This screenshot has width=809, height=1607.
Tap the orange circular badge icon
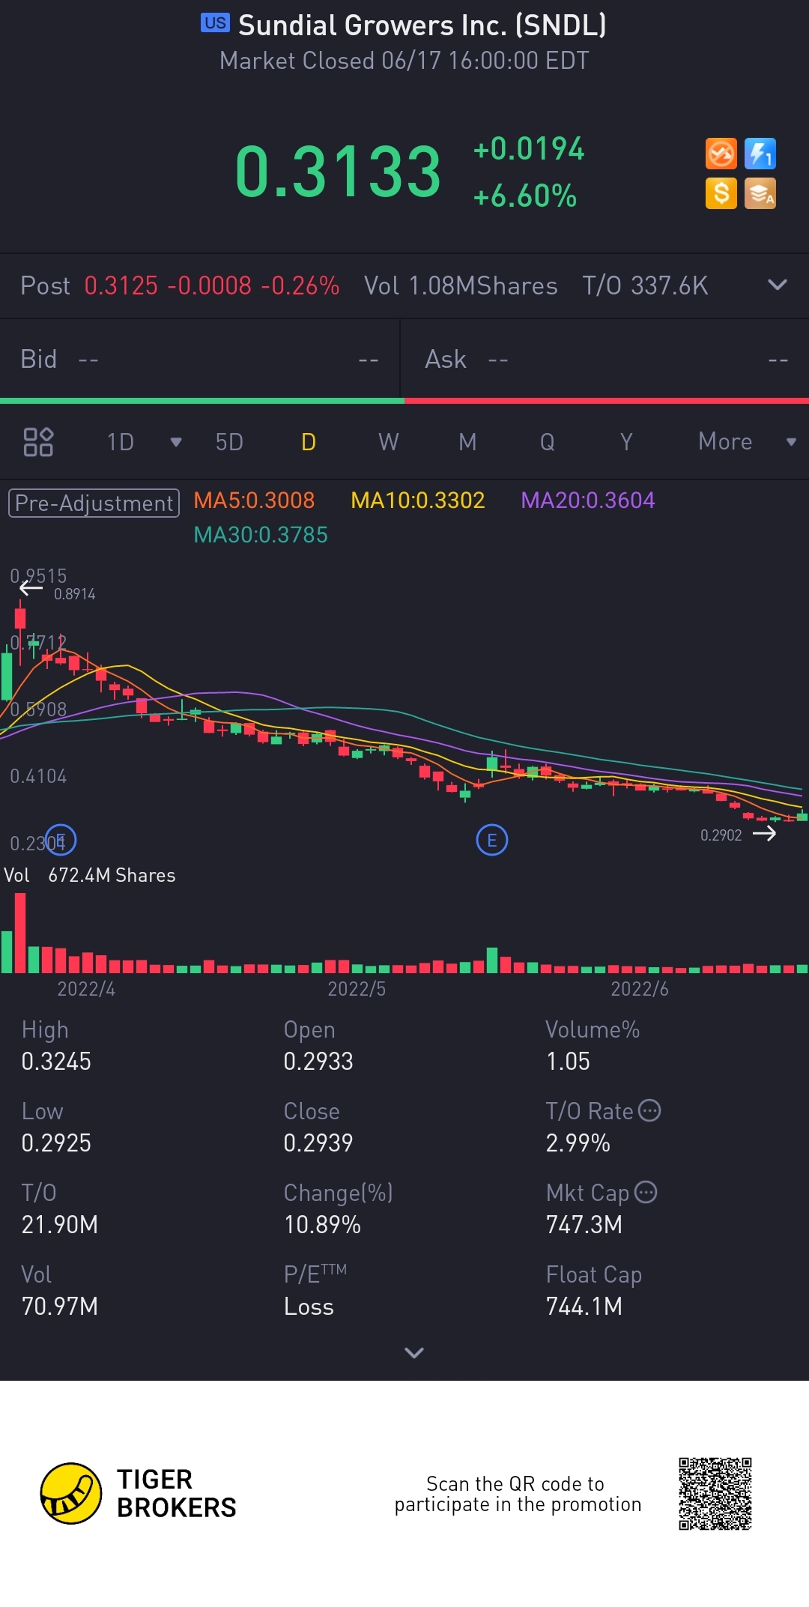[x=721, y=154]
